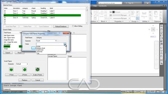Image resolution: width=168 pixels, height=94 pixels.
Task: Click the Isolate Objects lightbulb icon
Action: tap(158, 92)
